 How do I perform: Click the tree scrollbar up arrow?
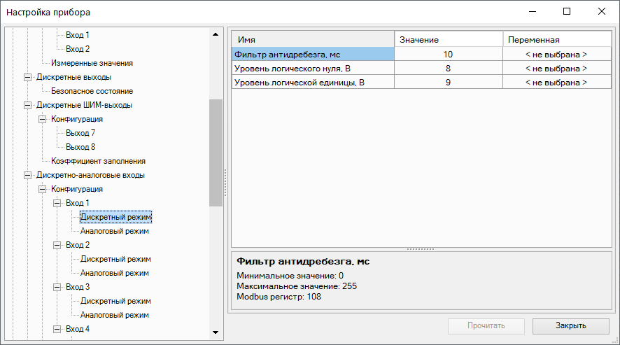click(x=216, y=34)
